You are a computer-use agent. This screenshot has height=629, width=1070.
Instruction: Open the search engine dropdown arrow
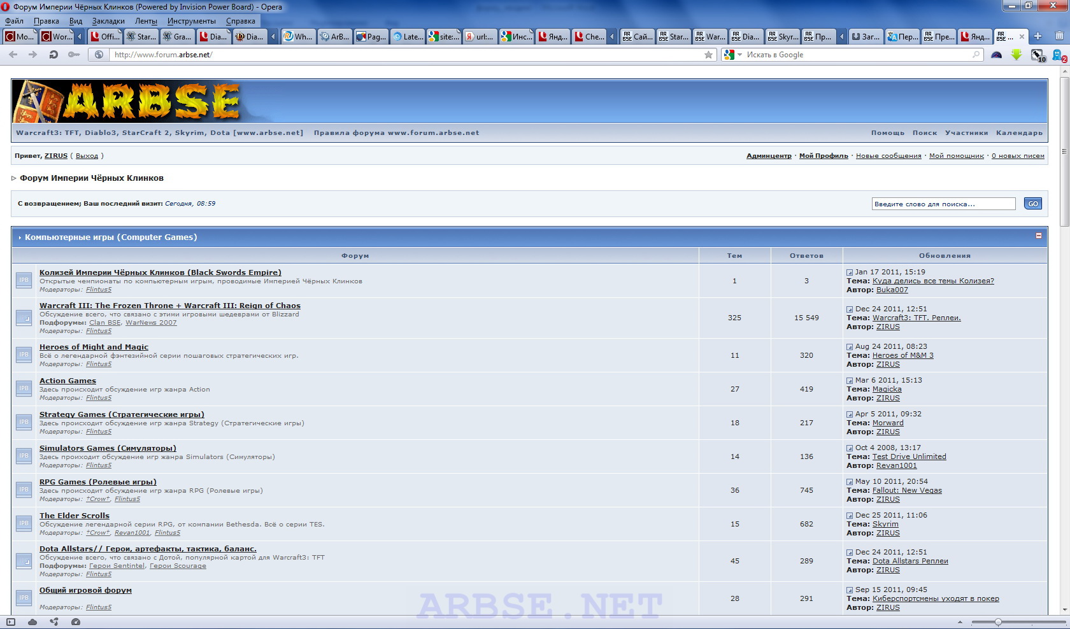[739, 55]
